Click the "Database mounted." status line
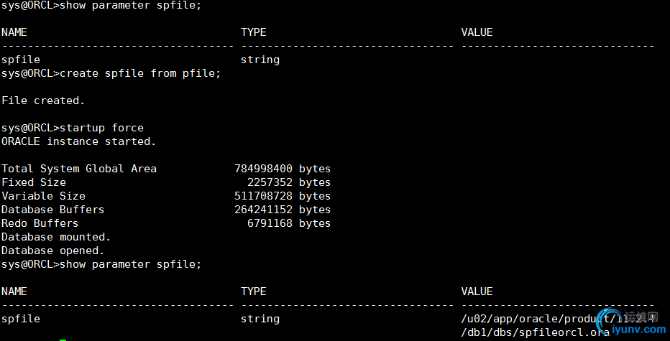The image size is (670, 341). (56, 237)
